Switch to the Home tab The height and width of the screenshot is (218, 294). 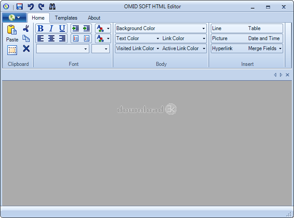[x=38, y=18]
